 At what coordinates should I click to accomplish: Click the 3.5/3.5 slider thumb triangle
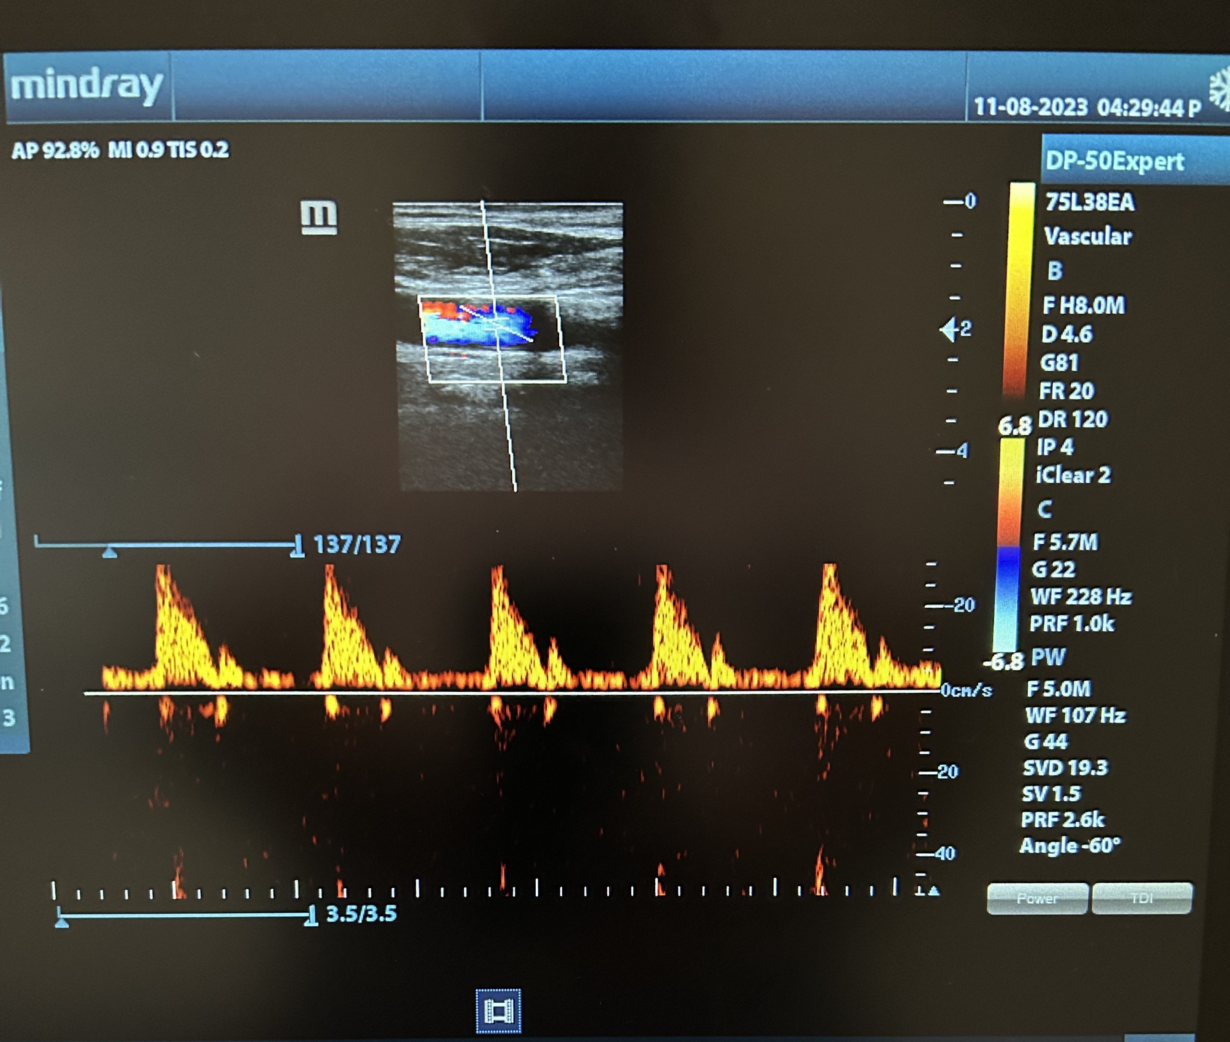[61, 921]
